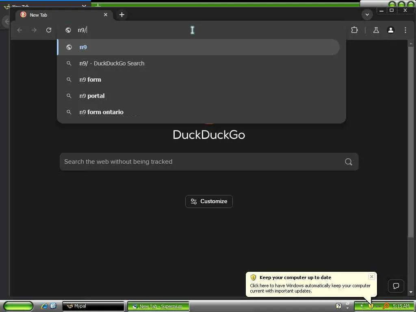Click the browser back arrow
This screenshot has width=416, height=312.
pos(19,30)
